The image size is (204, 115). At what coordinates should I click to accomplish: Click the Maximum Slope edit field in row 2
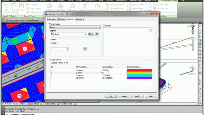(x=114, y=73)
